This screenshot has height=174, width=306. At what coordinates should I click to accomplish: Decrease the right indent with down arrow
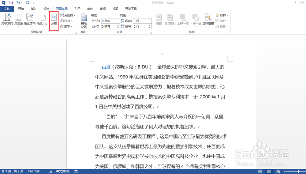pos(118,27)
